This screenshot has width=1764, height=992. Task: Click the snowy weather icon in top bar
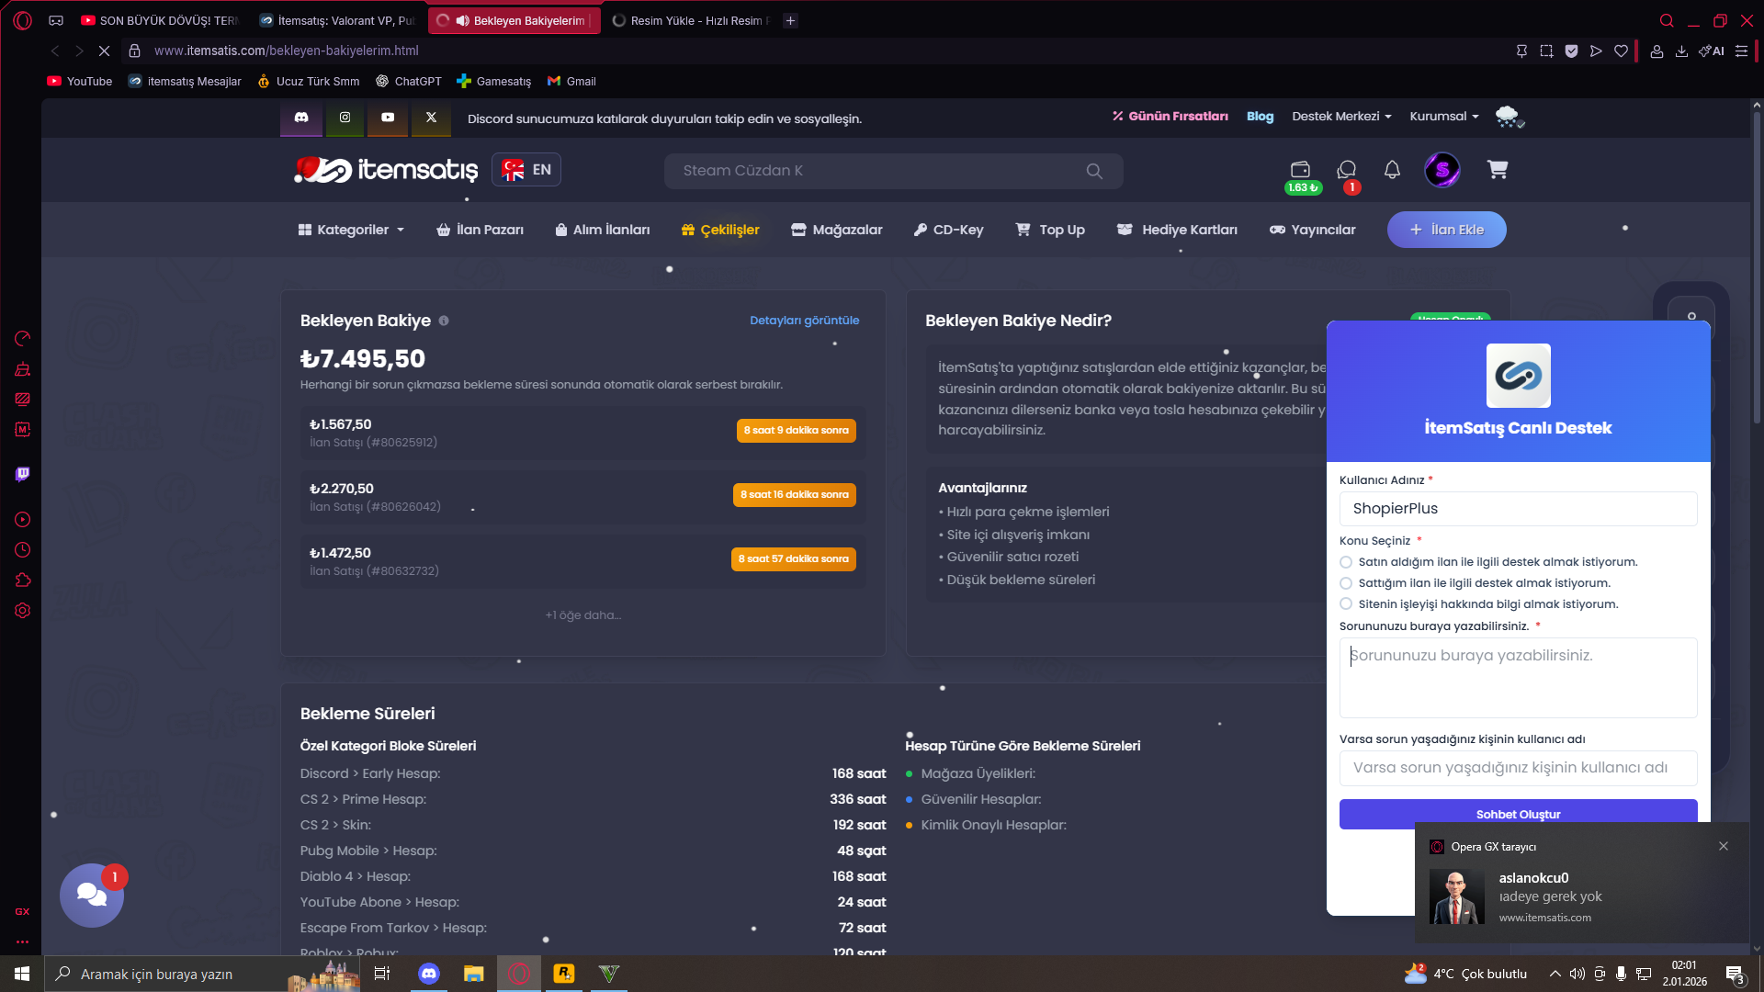(x=1509, y=117)
